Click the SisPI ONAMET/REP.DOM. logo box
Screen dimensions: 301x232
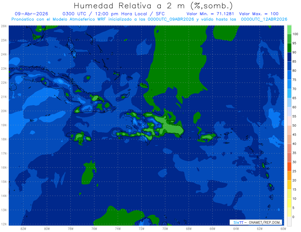coord(256,222)
